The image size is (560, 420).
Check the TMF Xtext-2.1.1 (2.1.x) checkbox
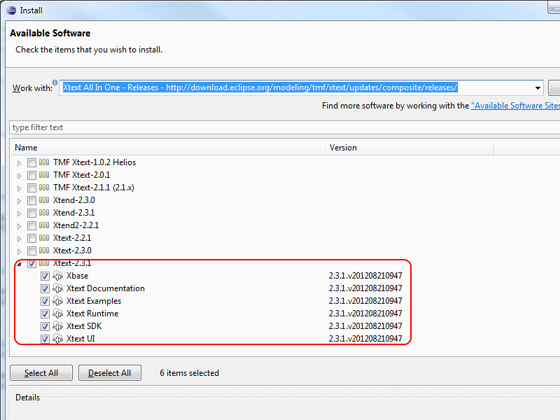point(31,188)
